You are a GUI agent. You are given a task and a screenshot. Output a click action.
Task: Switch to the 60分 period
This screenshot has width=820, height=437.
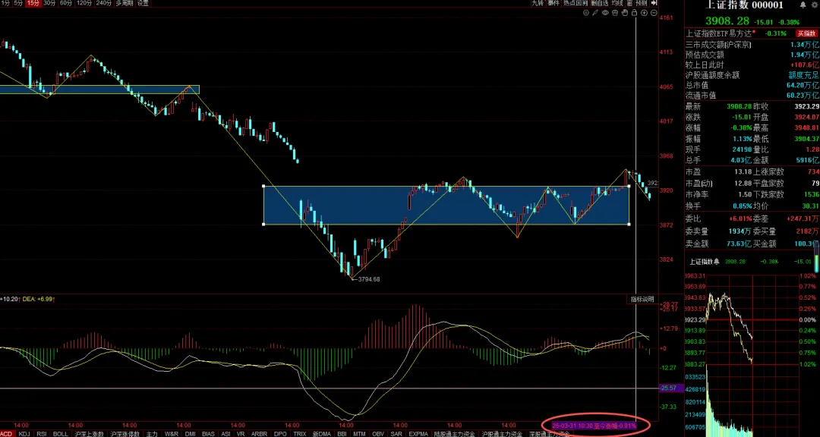(65, 3)
